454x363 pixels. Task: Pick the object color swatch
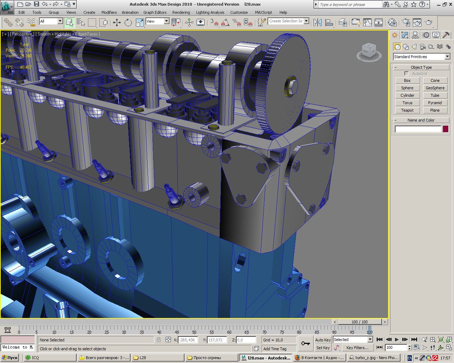[x=445, y=129]
